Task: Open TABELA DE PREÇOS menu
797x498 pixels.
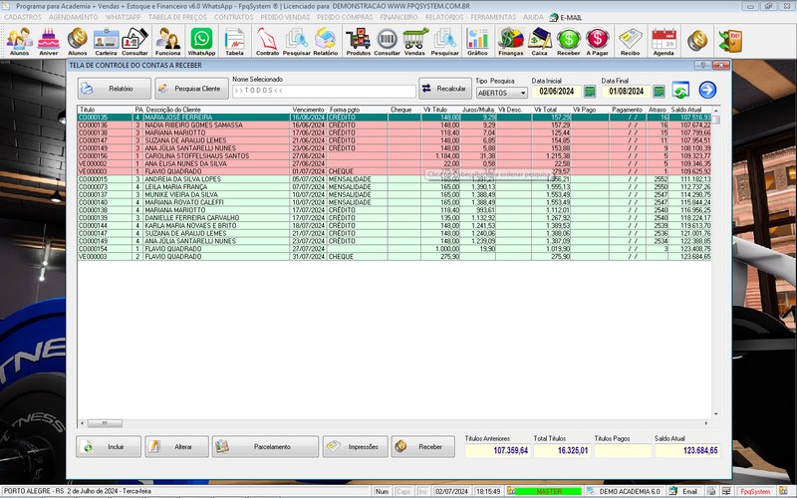Action: click(177, 17)
